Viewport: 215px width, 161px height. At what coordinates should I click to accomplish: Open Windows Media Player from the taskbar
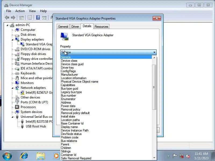(56, 156)
